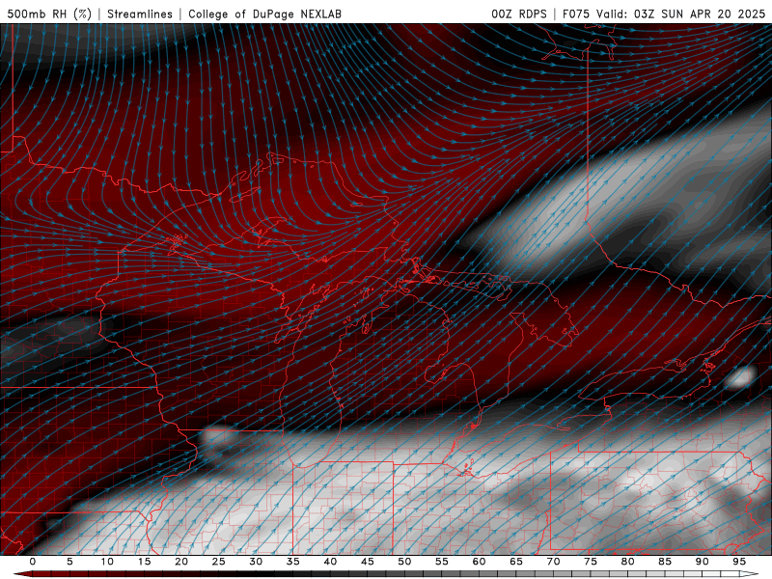Pick the "55" scale label
Screen dimensions: 772x579
pyautogui.click(x=442, y=562)
